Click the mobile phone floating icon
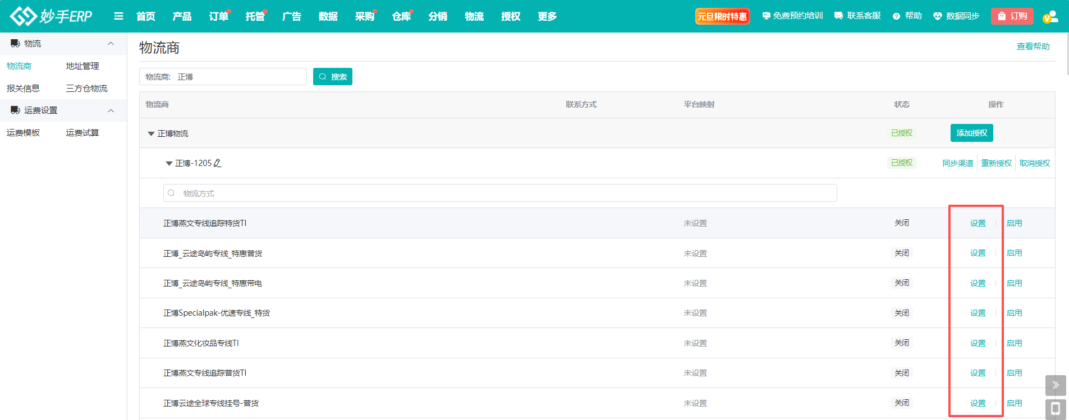 click(x=1055, y=409)
